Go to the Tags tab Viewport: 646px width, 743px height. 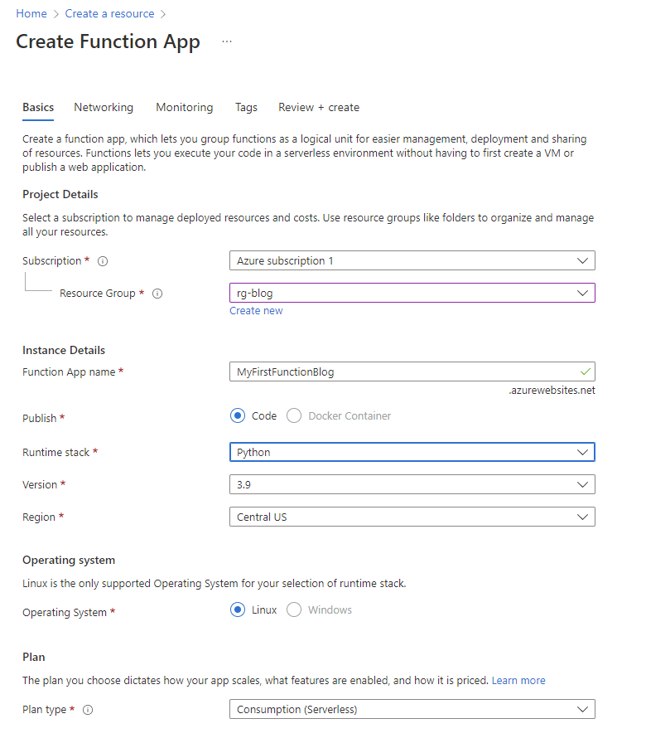pos(245,107)
